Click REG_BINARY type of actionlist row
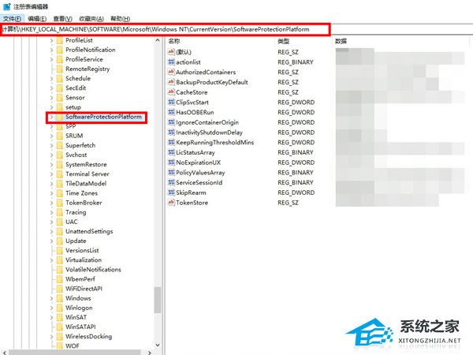 [296, 62]
